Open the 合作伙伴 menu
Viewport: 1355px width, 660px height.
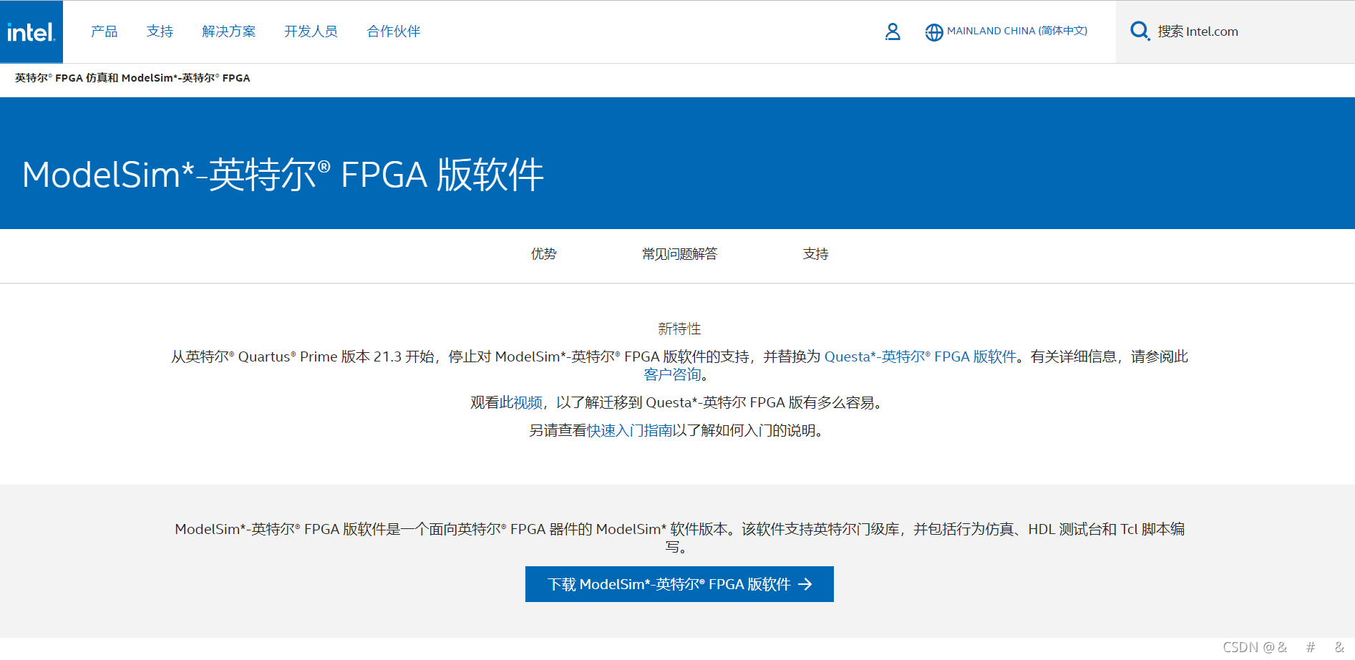point(394,31)
